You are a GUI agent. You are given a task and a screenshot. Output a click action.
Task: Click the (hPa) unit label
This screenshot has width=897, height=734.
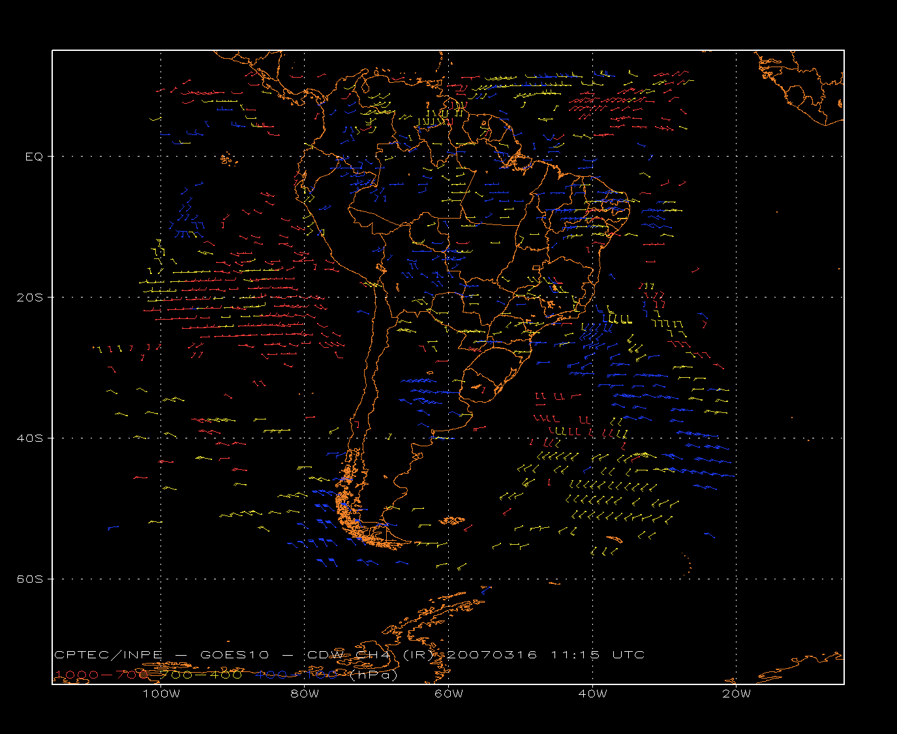click(x=373, y=675)
